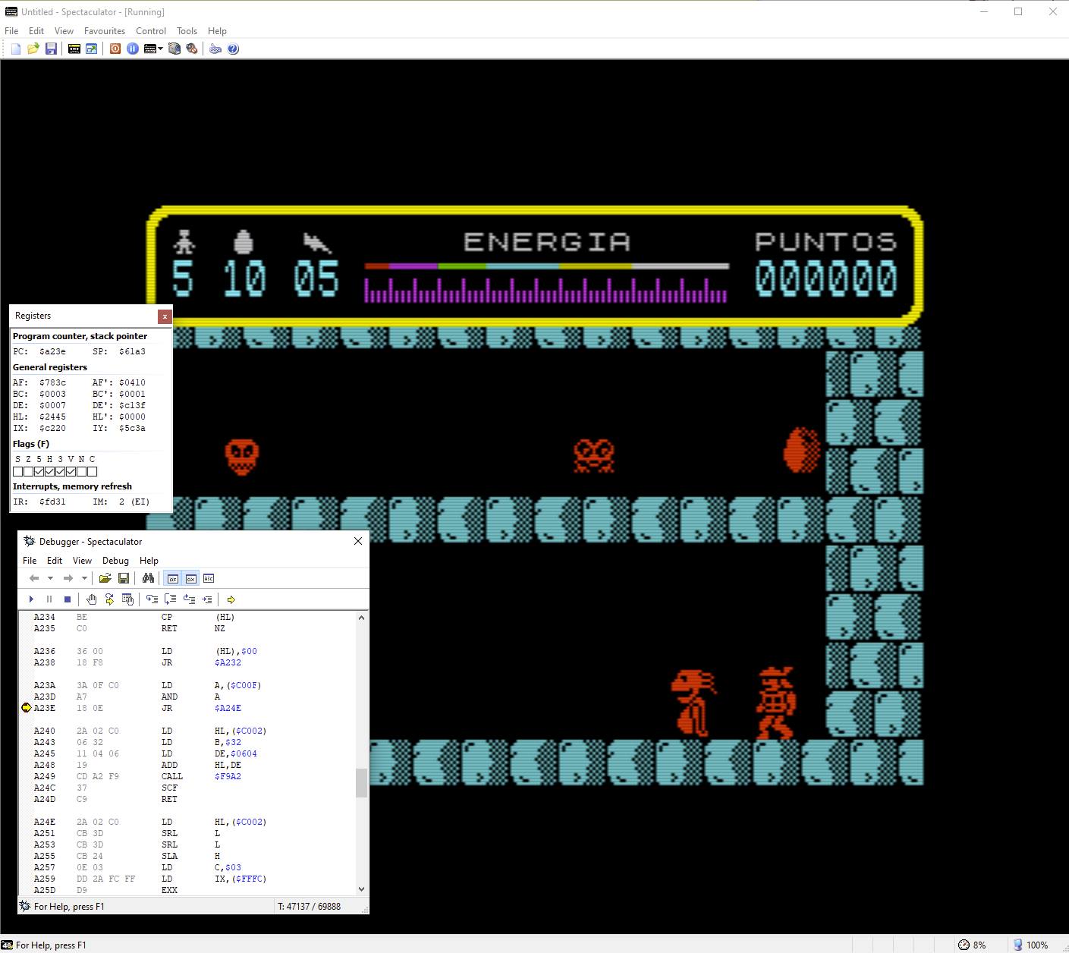This screenshot has width=1069, height=953.
Task: Click the yellow arrow show next statement icon
Action: 231,599
